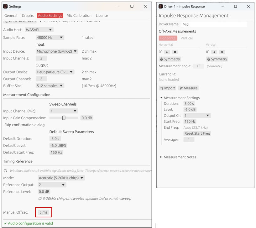The image size is (256, 228).
Task: Import an impulse response file
Action: [x=167, y=88]
